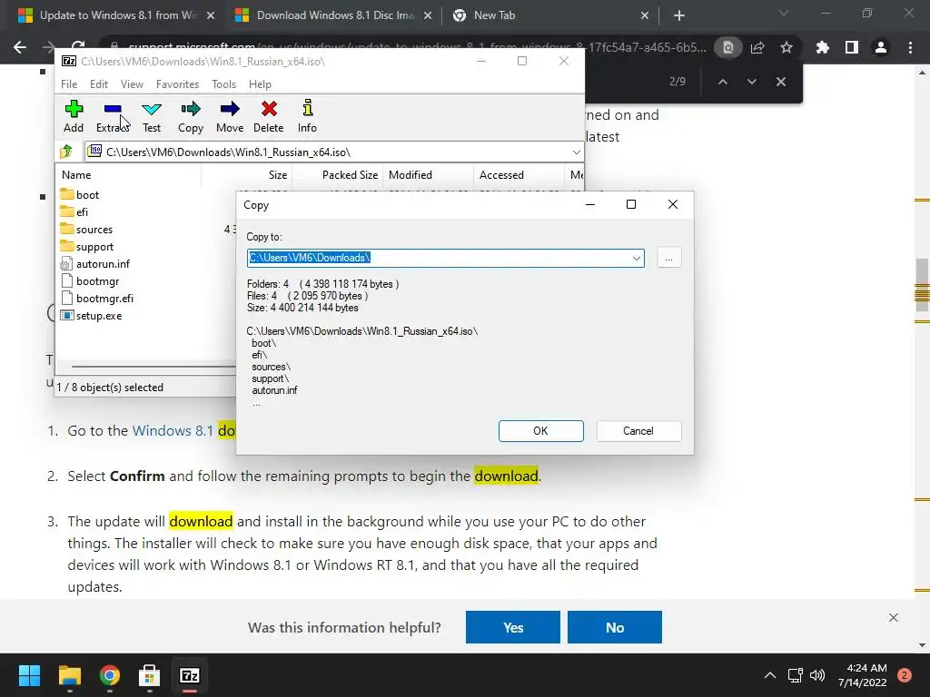The height and width of the screenshot is (697, 930).
Task: Expand the Copy to path dropdown
Action: [x=636, y=258]
